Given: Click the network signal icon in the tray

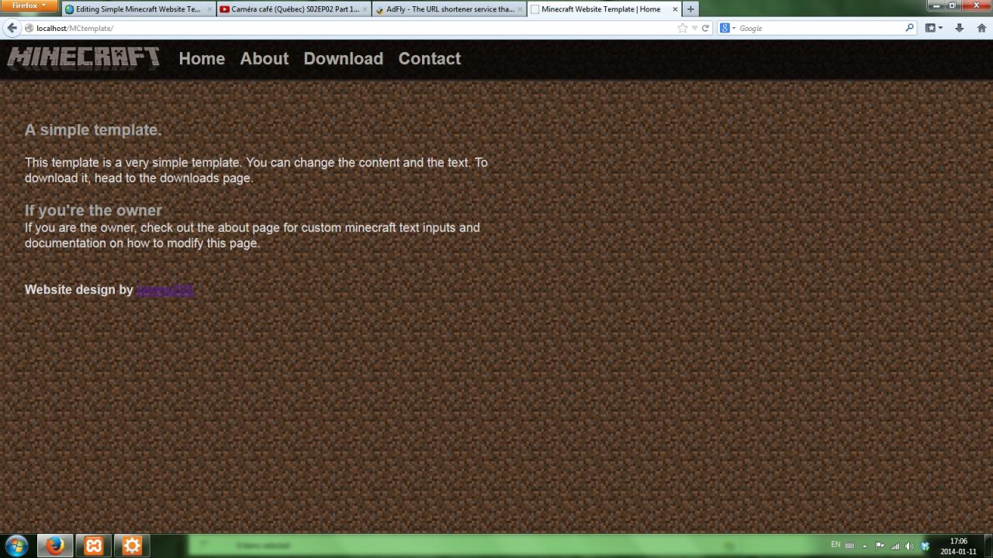Looking at the screenshot, I should click(x=894, y=546).
